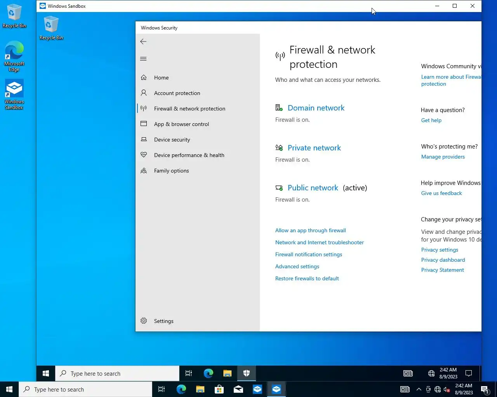Open Privacy Statement link
The width and height of the screenshot is (497, 397).
(x=443, y=270)
